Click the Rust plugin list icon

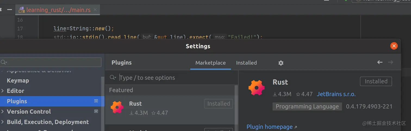[x=117, y=108]
